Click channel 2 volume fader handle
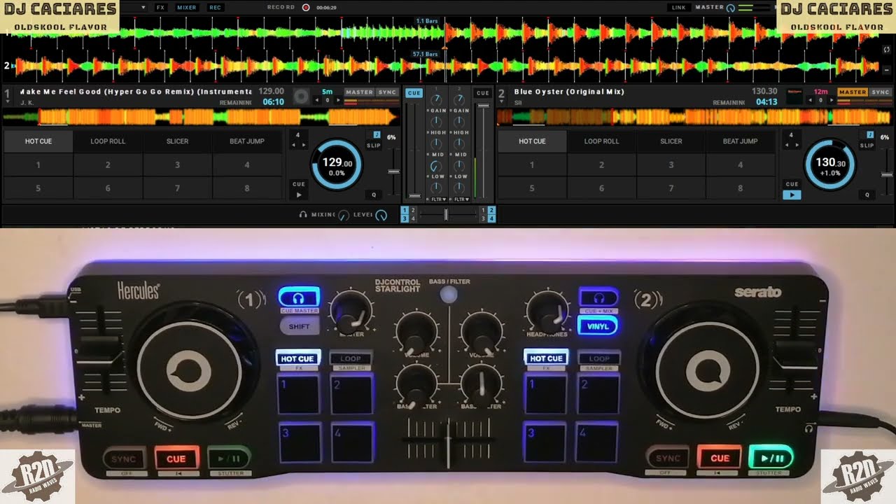 (483, 106)
